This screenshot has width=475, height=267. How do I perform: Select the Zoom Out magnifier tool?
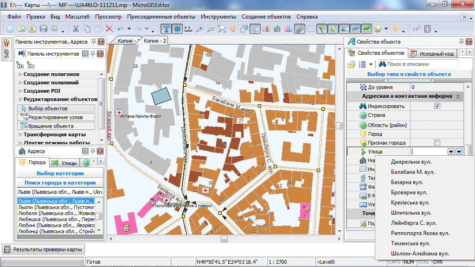coord(211,29)
